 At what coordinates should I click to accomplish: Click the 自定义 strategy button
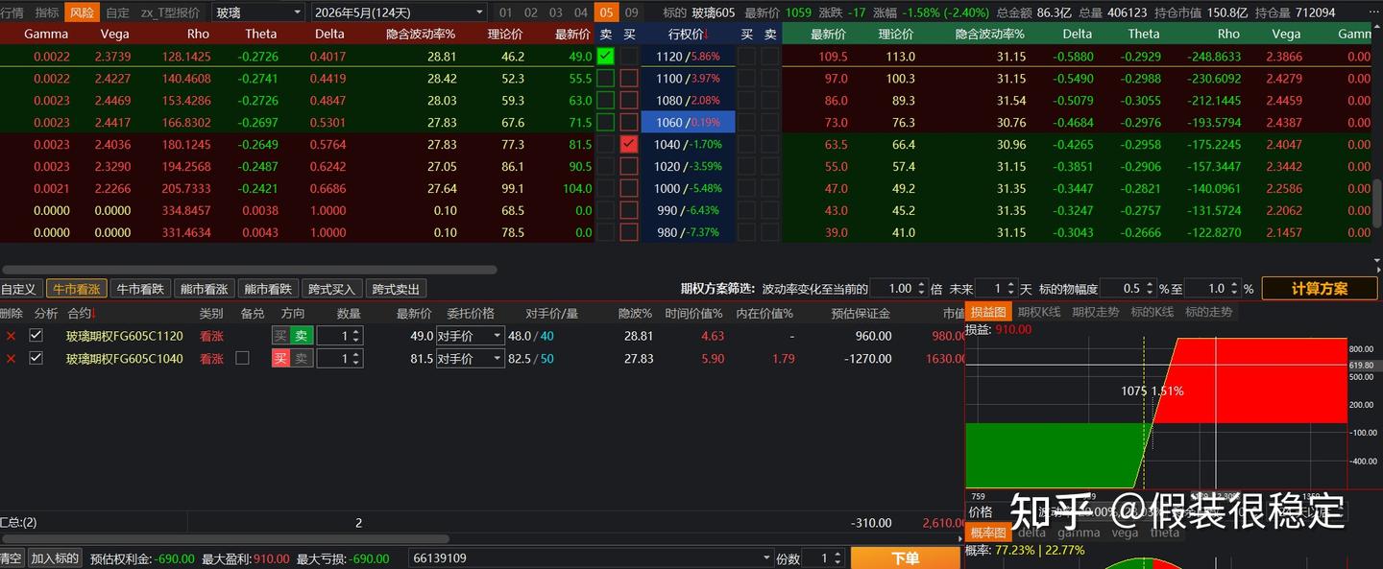pyautogui.click(x=18, y=289)
